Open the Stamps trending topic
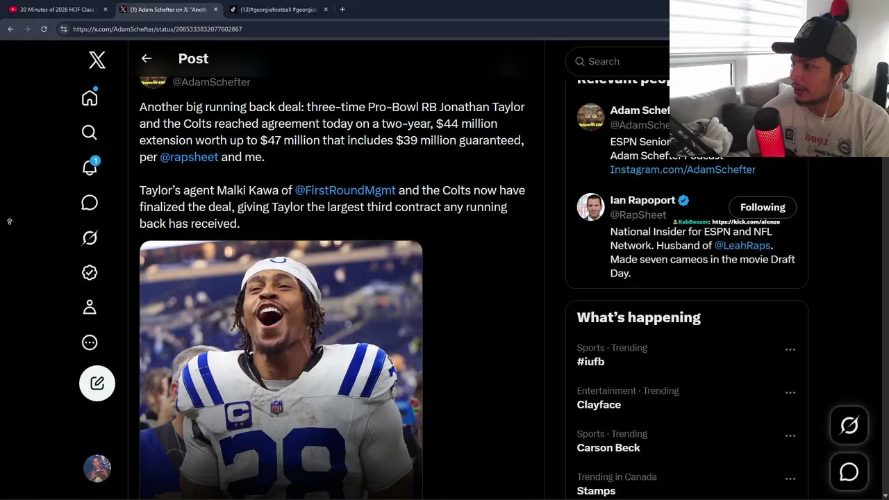Viewport: 889px width, 500px height. [596, 491]
